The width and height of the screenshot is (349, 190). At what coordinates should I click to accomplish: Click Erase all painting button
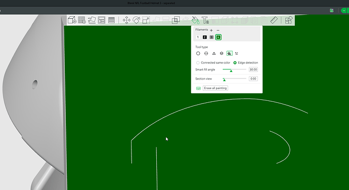tap(215, 88)
